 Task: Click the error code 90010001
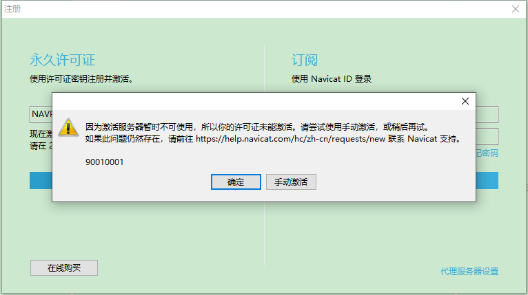click(104, 162)
